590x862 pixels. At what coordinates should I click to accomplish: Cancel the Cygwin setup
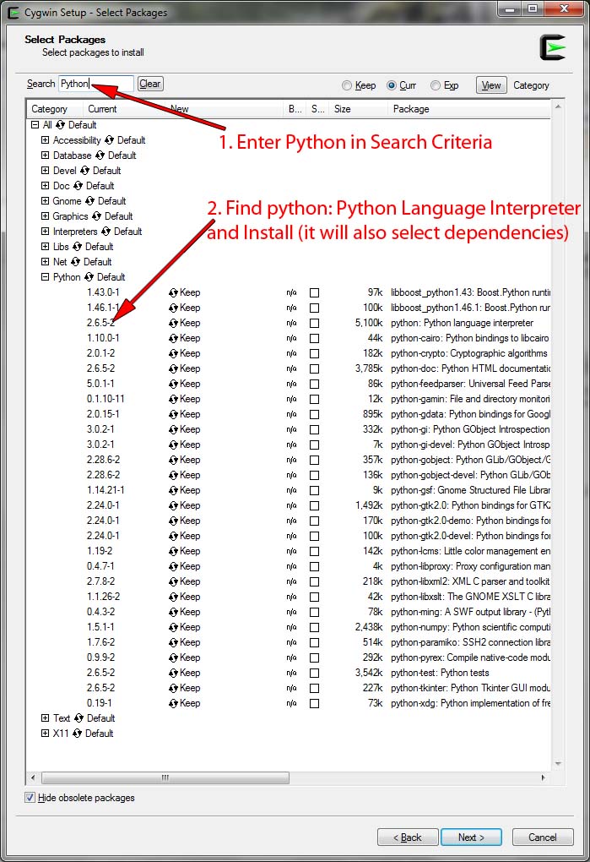coord(543,837)
